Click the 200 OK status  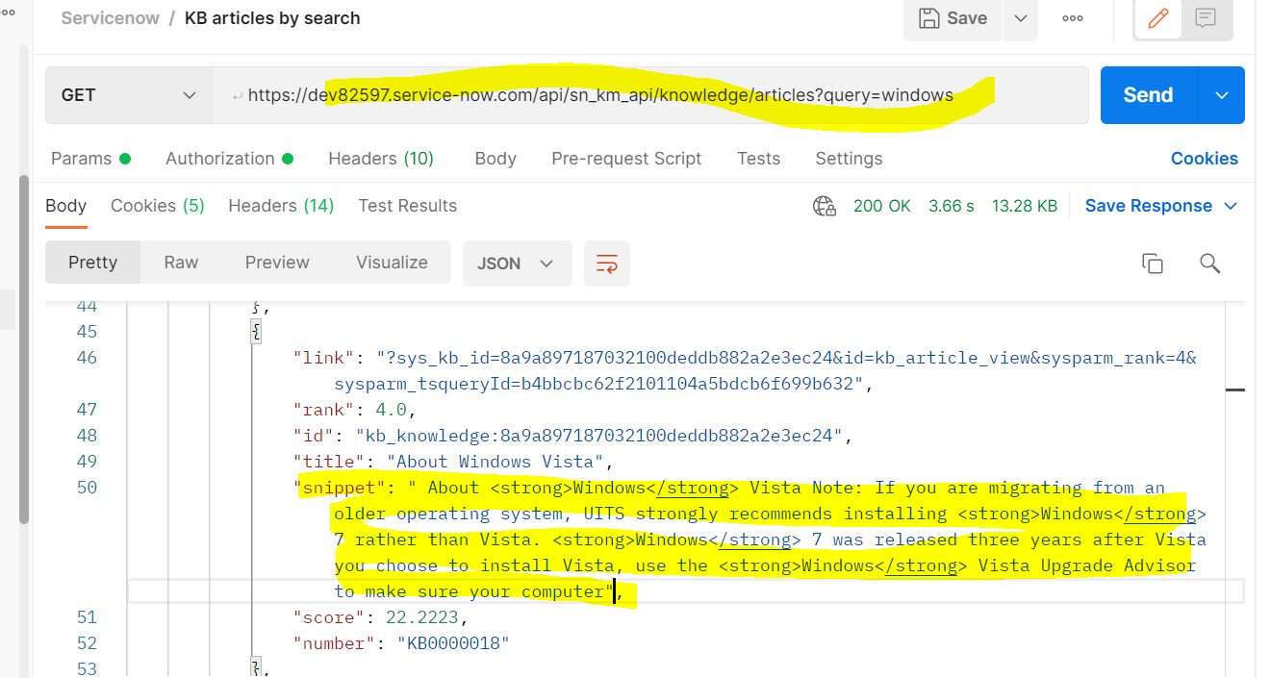pos(881,206)
